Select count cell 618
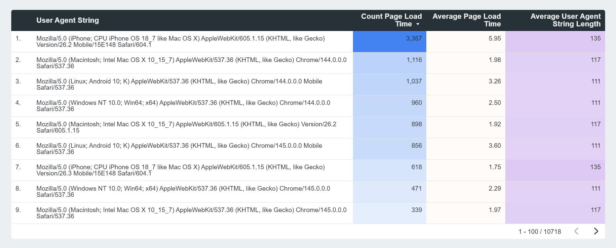The image size is (616, 248). [390, 170]
